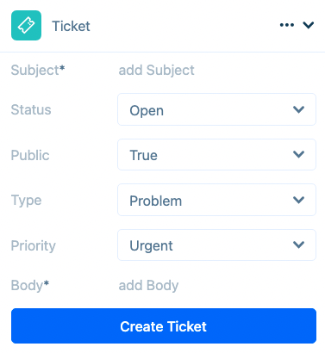The width and height of the screenshot is (325, 353).
Task: Collapse the Ticket panel with header chevron
Action: [309, 25]
